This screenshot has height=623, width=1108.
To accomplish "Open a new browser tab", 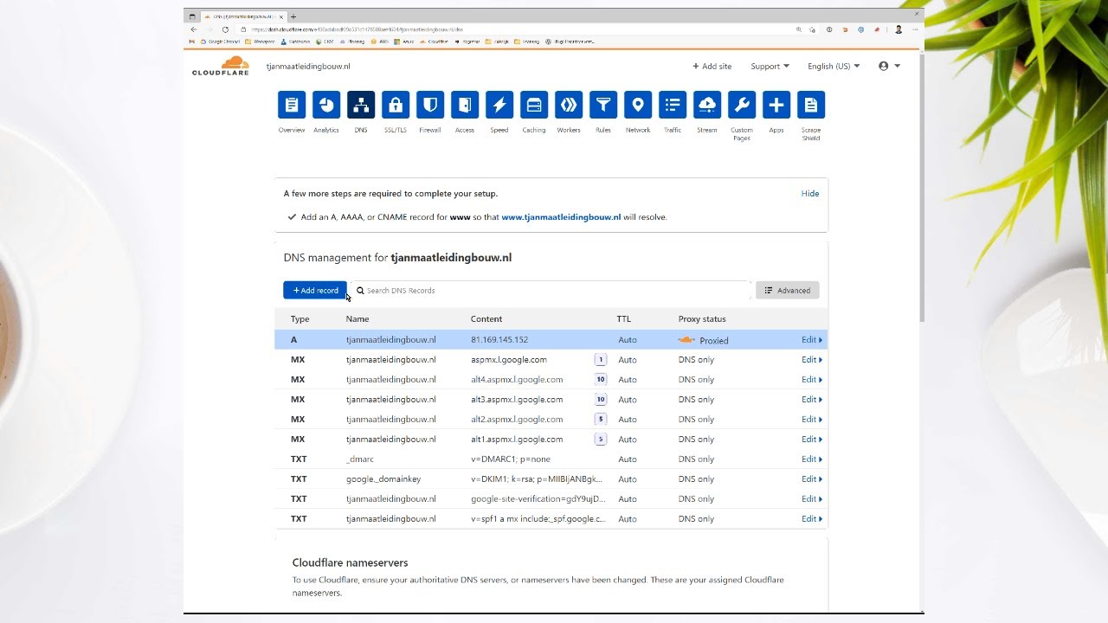I will (293, 16).
